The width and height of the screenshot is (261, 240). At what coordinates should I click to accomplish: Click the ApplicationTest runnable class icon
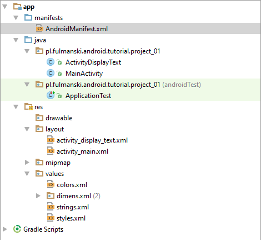(51, 95)
